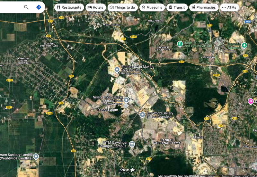Click the B111 road shield

coord(133,37)
